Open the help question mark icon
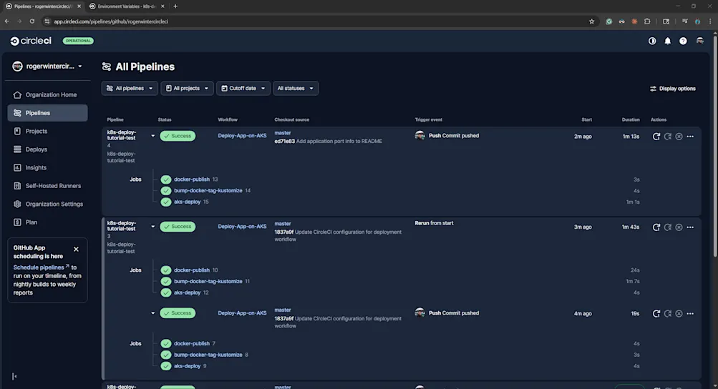This screenshot has height=389, width=718. [683, 41]
